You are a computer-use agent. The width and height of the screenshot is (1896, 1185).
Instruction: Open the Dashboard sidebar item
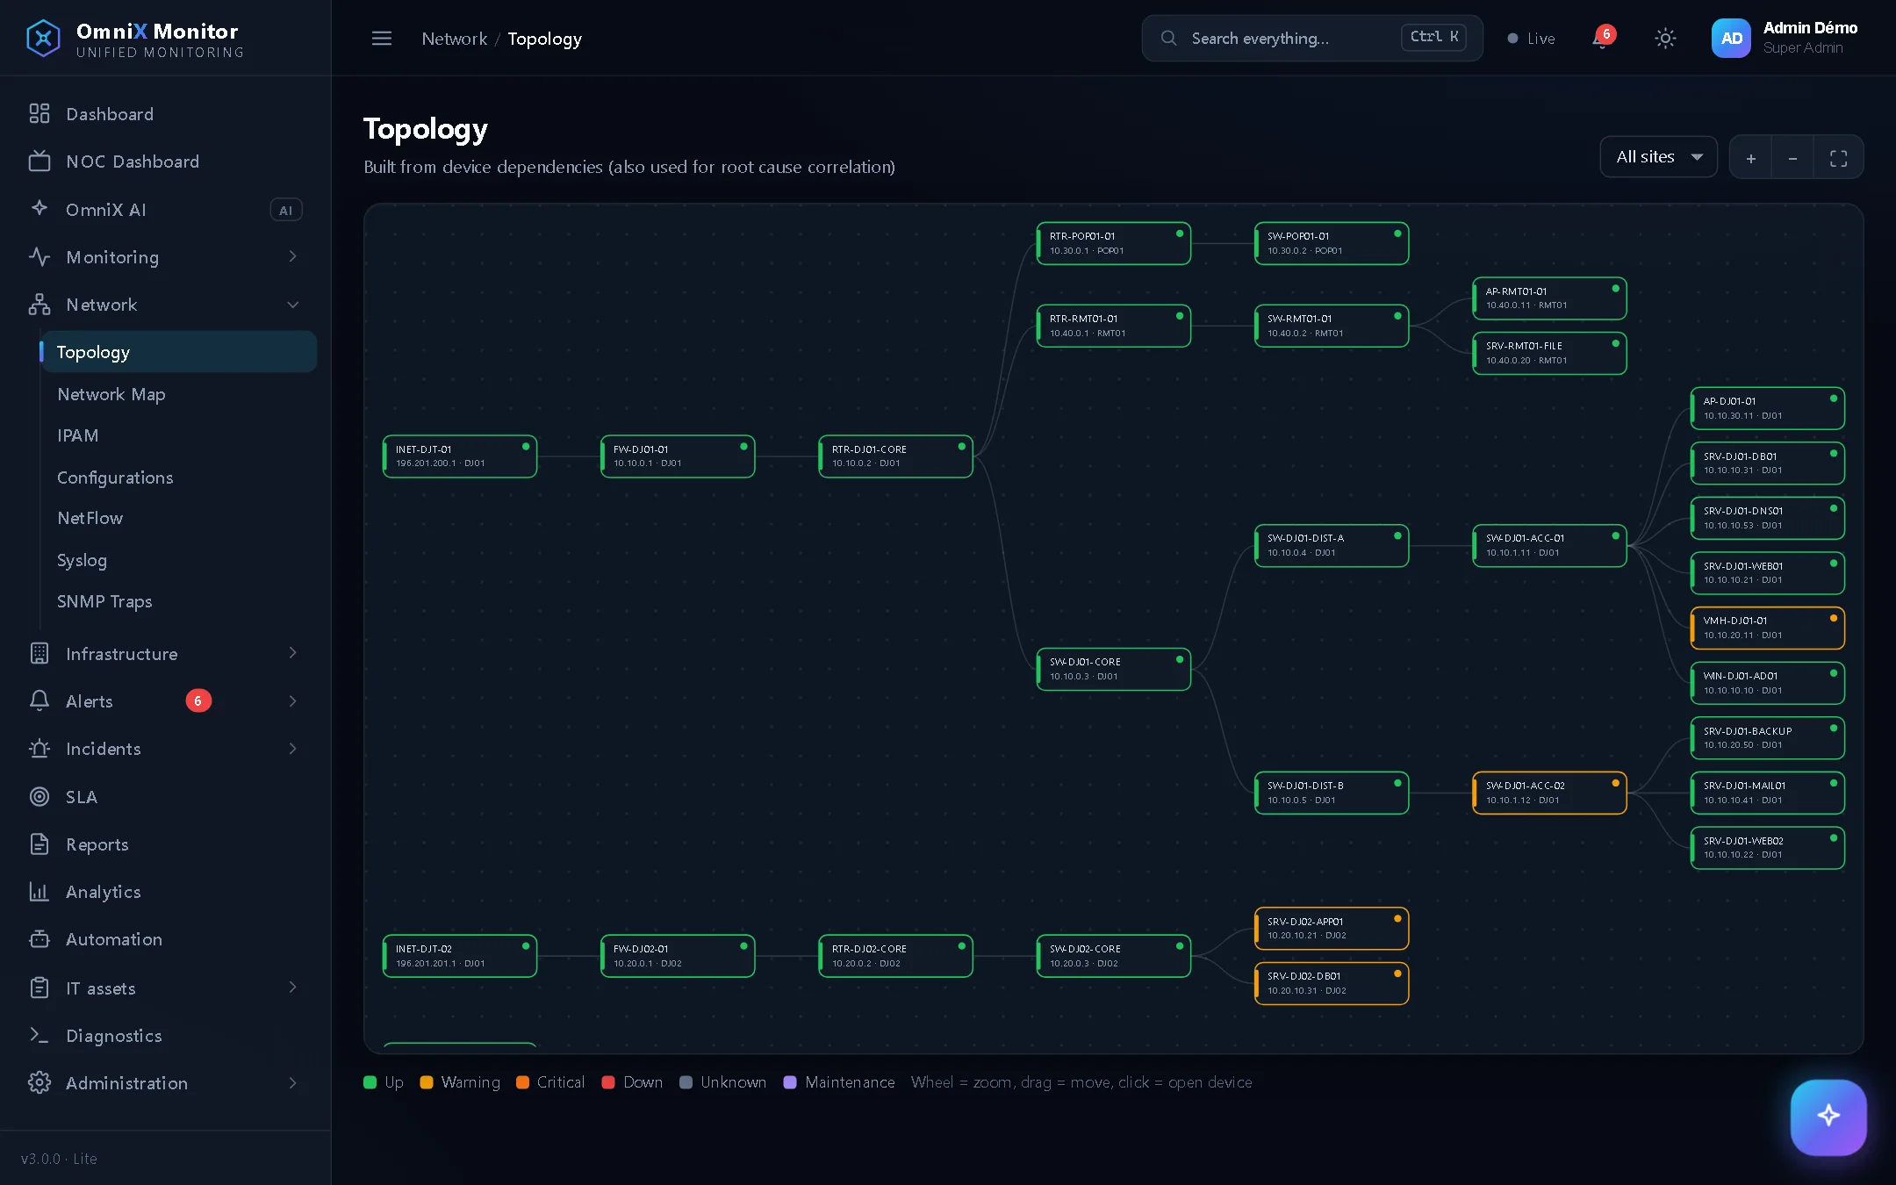pos(165,114)
